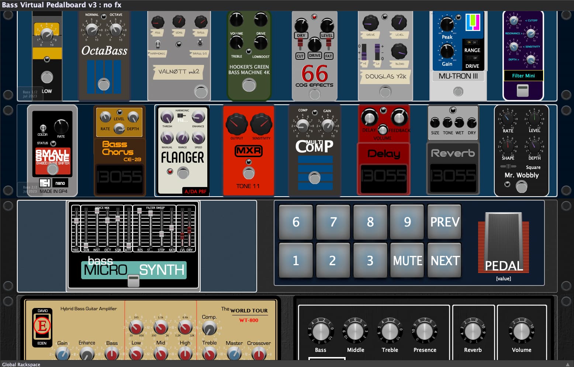Click the Hooker's Green Bass Machine footswitch
Screen dimensions: 574x367
point(249,85)
